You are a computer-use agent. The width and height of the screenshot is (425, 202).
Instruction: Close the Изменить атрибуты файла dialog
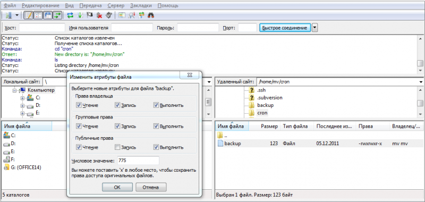coord(190,75)
